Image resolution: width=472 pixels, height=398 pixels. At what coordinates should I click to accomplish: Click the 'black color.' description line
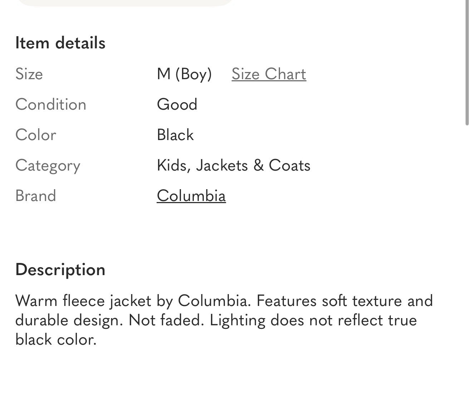click(56, 339)
